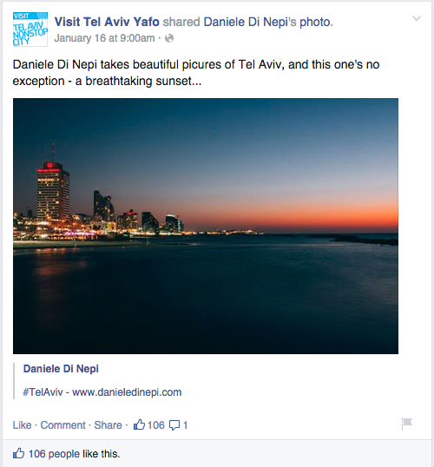Click the thumbs-up icon beside 106
This screenshot has height=467, width=434.
[139, 424]
